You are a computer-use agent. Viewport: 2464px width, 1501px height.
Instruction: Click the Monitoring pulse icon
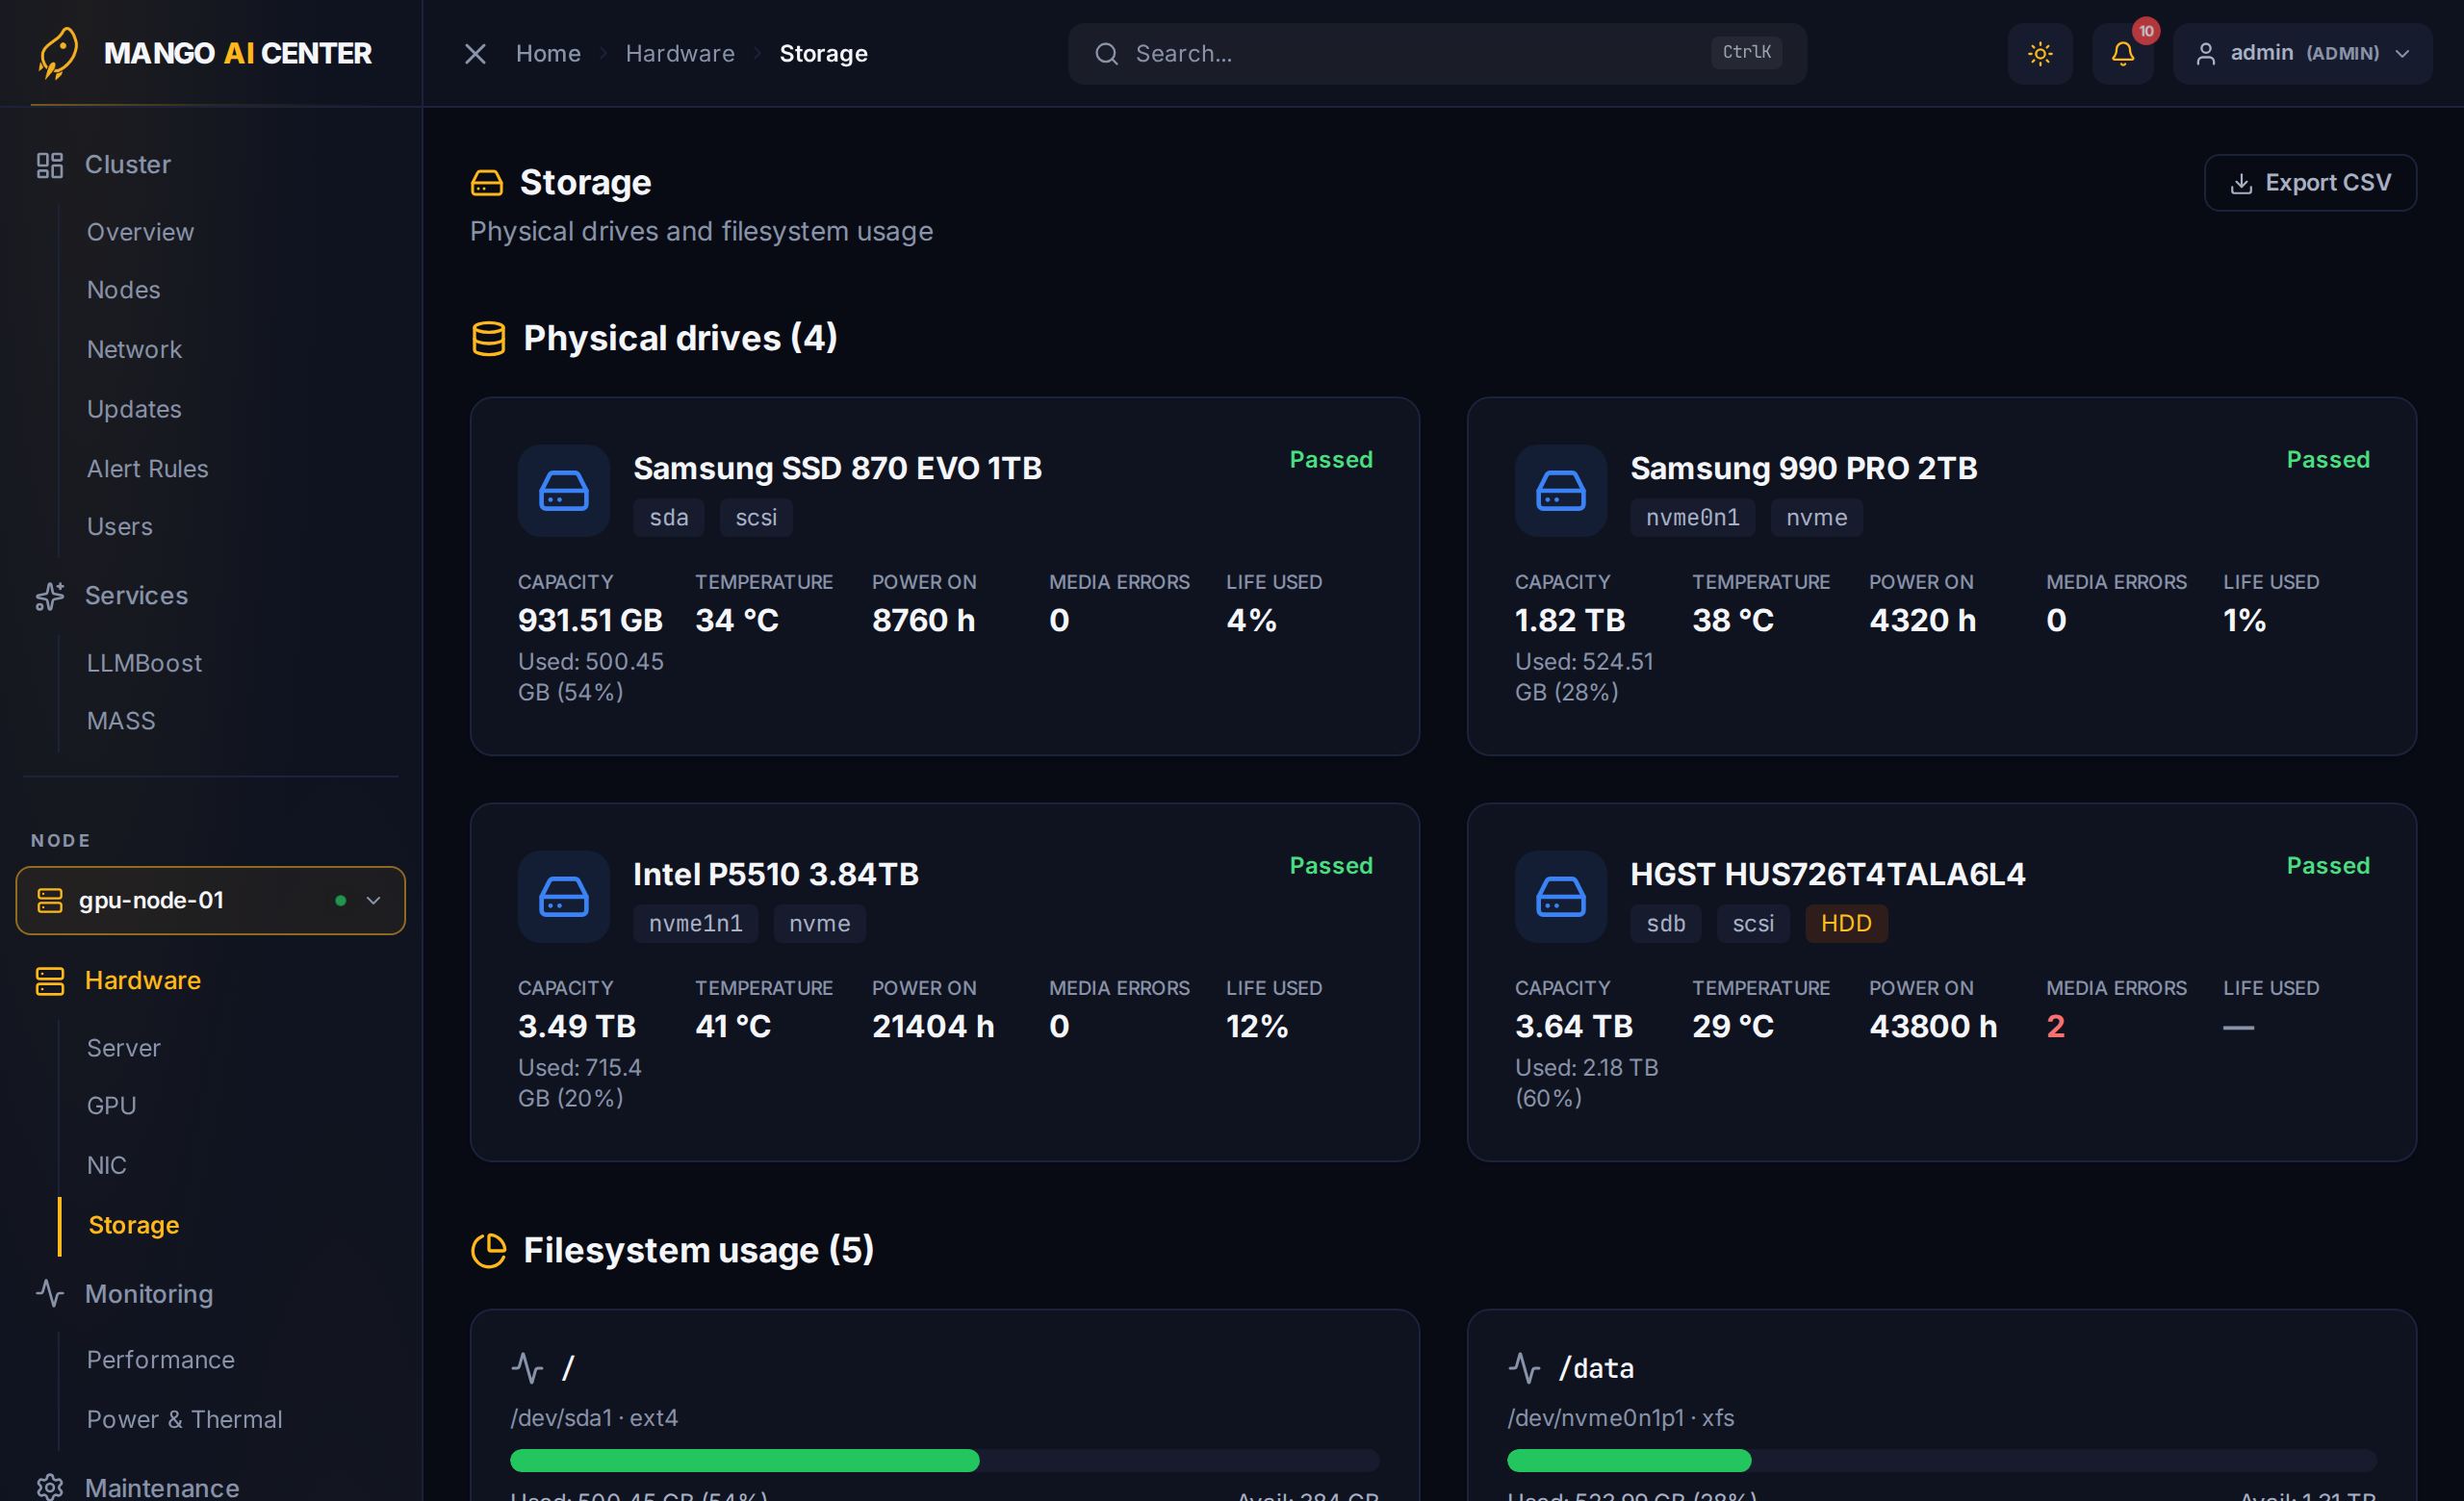pyautogui.click(x=50, y=1294)
